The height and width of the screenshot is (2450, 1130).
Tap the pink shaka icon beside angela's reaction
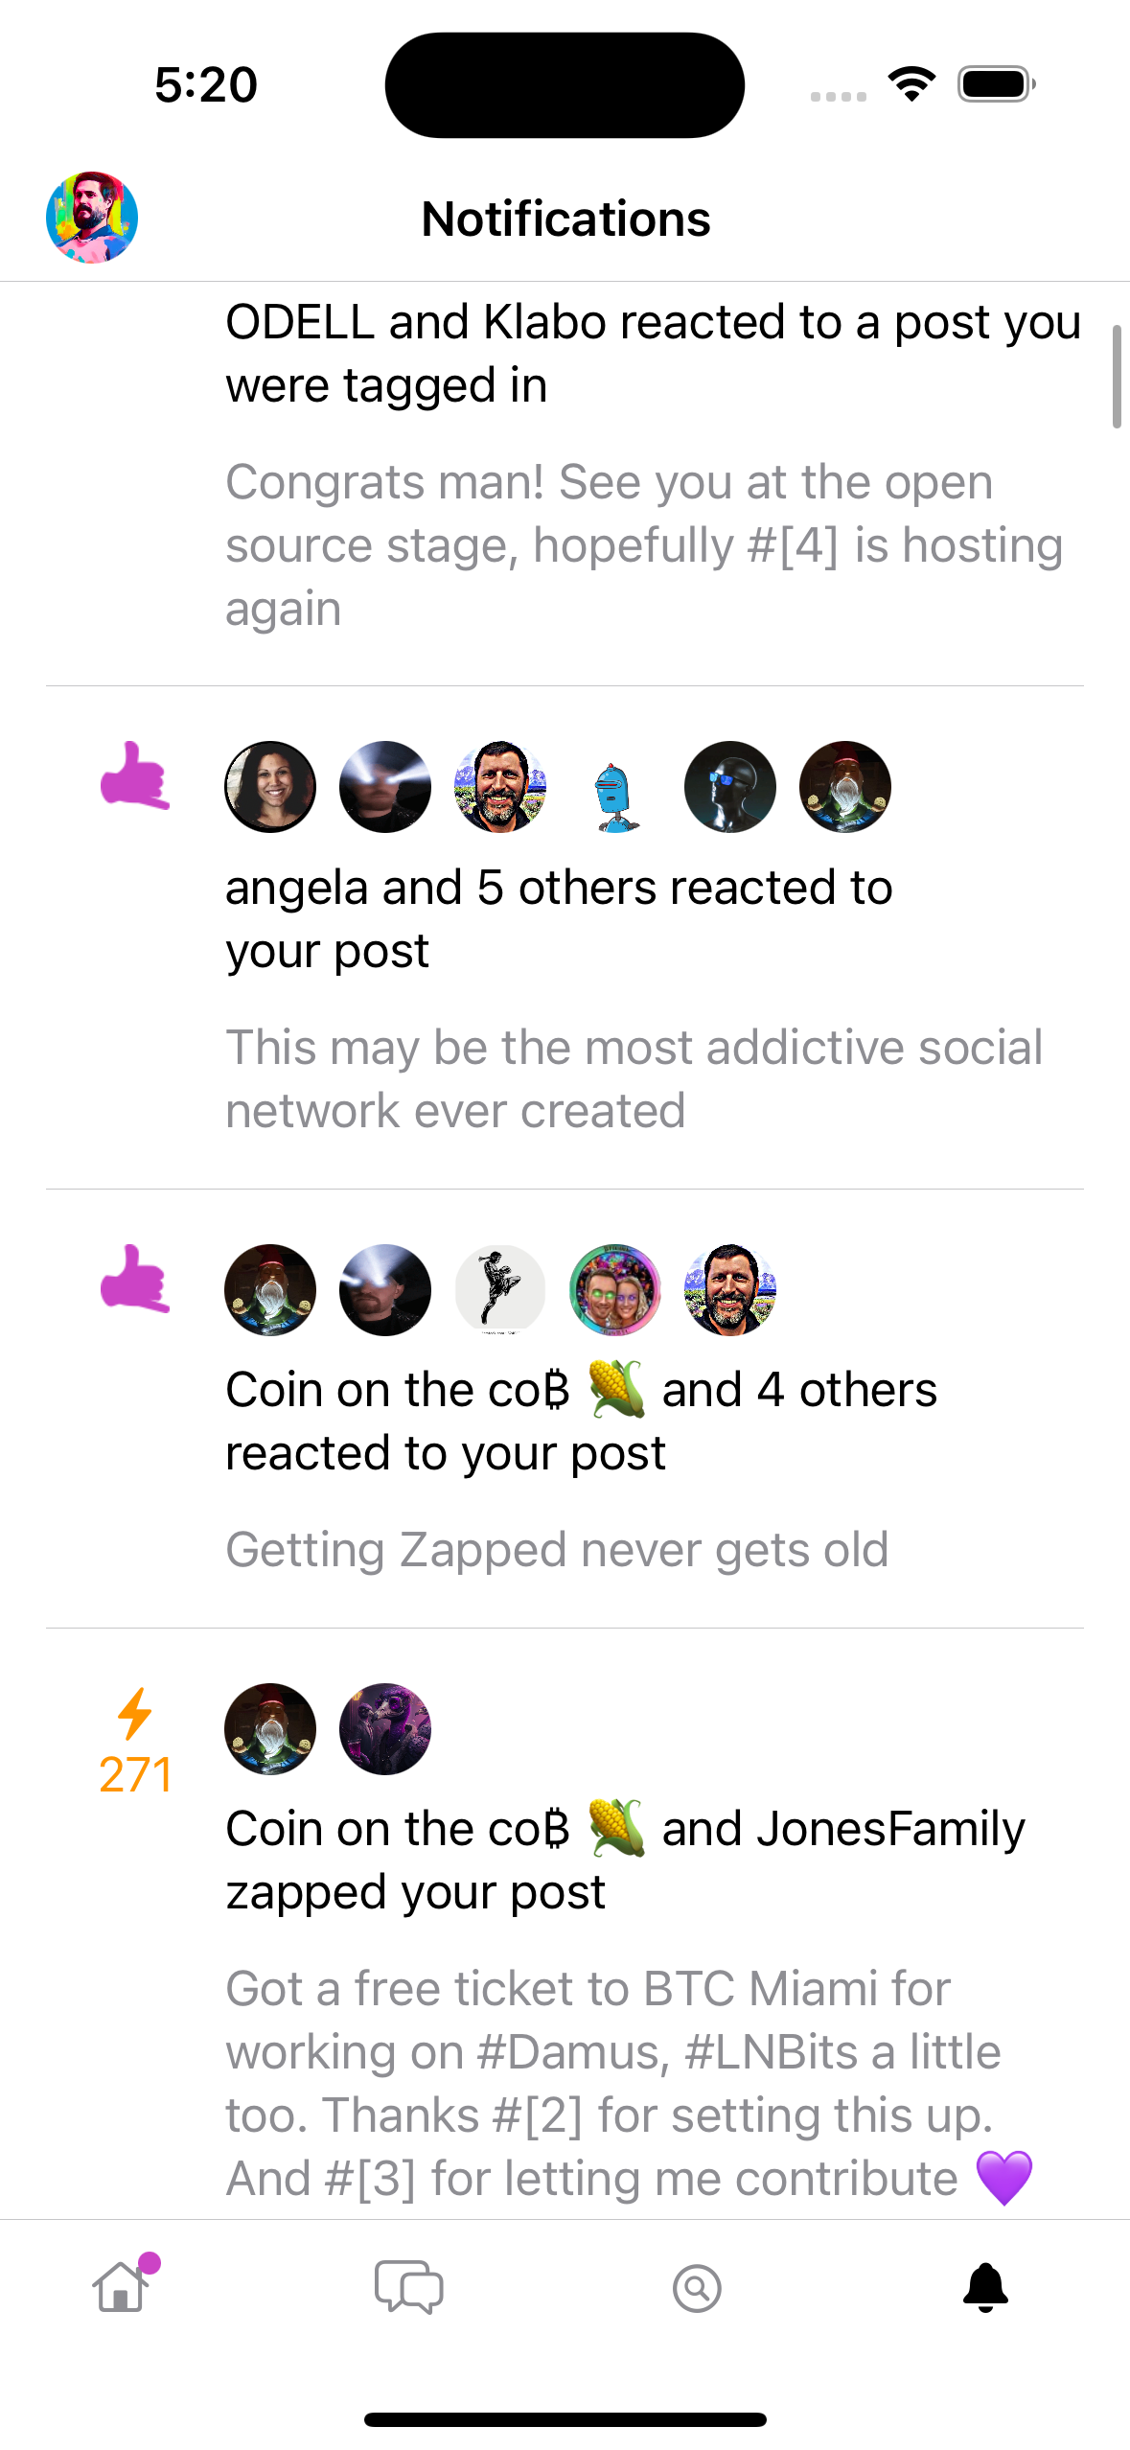[135, 775]
